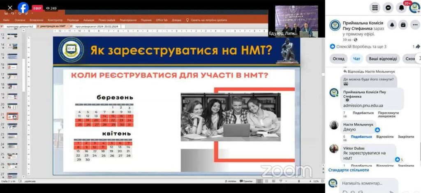Click the PowerPoint zoom slider in status bar
This screenshot has width=421, height=193.
pos(298,181)
